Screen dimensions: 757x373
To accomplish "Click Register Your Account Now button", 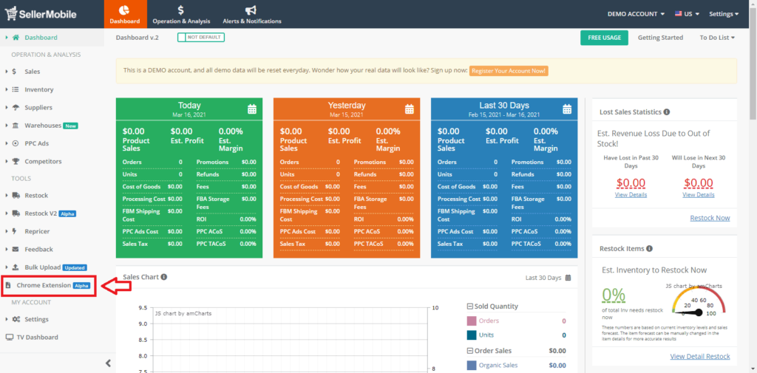I will pos(509,71).
